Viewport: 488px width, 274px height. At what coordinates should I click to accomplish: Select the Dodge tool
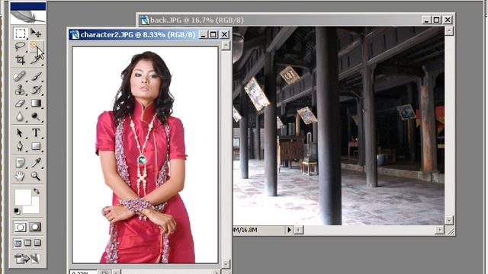point(36,116)
